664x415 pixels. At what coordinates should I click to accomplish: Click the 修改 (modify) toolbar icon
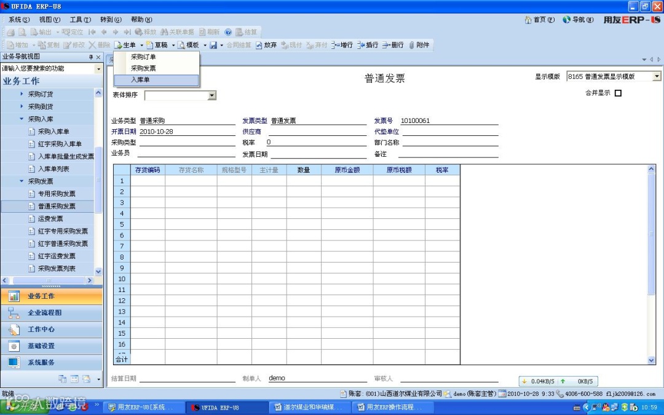point(67,45)
